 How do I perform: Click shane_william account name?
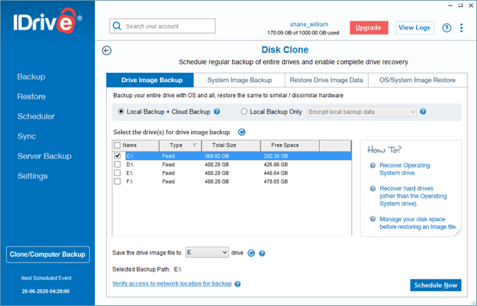pyautogui.click(x=309, y=24)
